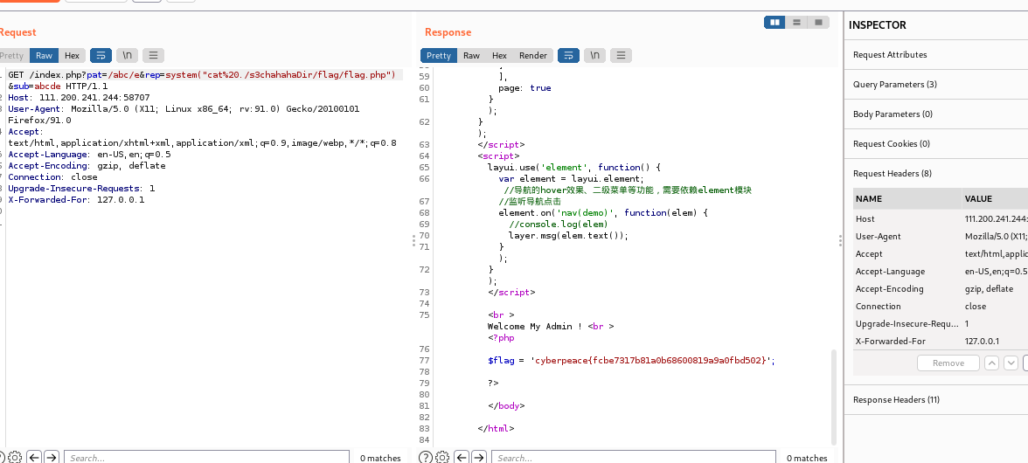Click the Response panel vertical scrollbar
Screen dimensions: 1028x463
click(x=834, y=397)
